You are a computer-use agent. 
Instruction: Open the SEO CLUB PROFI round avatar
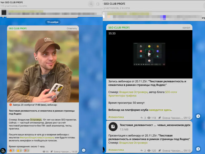click(3, 151)
